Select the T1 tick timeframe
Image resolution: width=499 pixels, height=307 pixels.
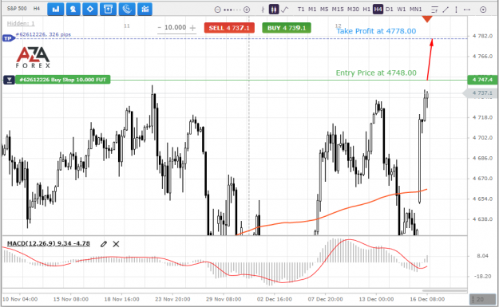point(301,10)
